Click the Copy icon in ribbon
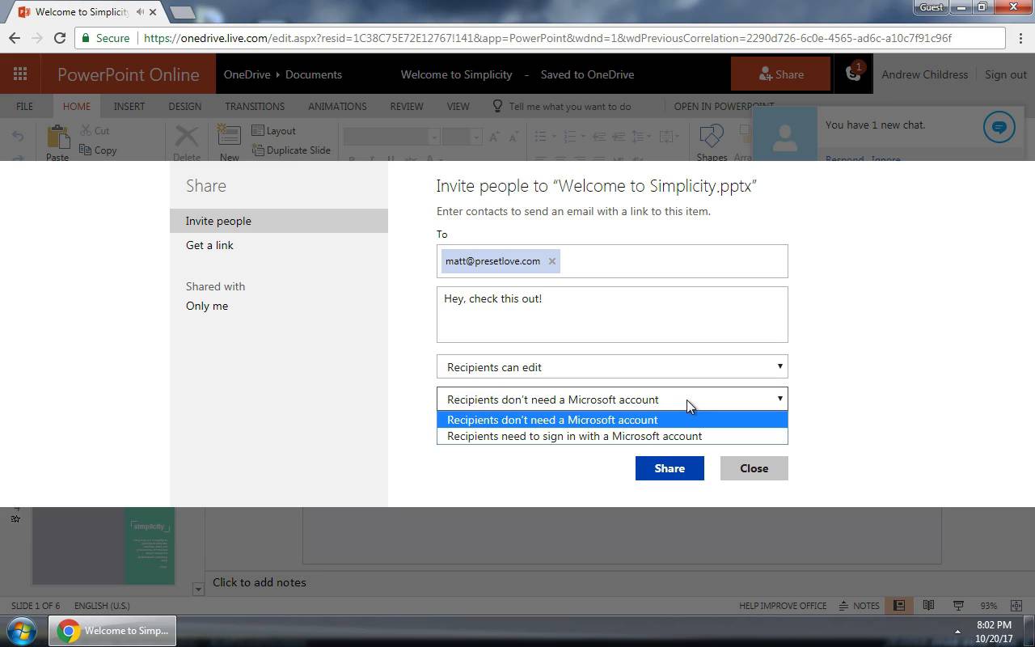Image resolution: width=1035 pixels, height=647 pixels. click(86, 150)
